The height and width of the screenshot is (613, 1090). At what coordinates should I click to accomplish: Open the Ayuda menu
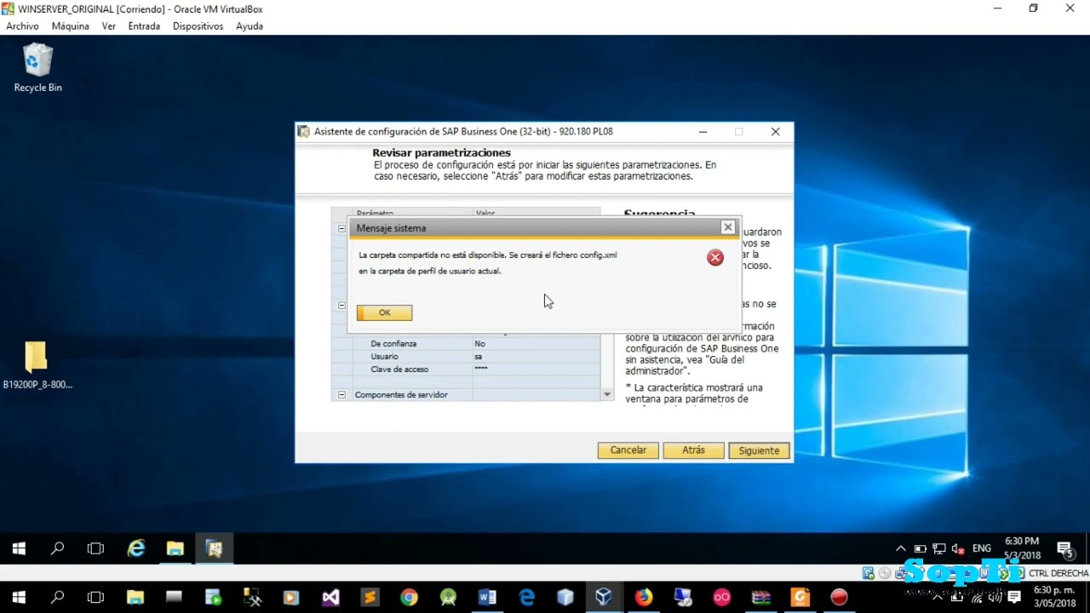click(250, 26)
